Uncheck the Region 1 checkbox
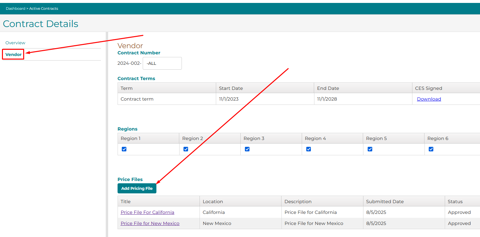This screenshot has width=480, height=237. pyautogui.click(x=124, y=149)
